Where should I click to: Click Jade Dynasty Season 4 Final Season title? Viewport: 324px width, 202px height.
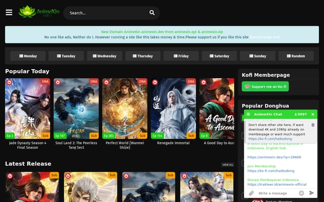click(28, 145)
